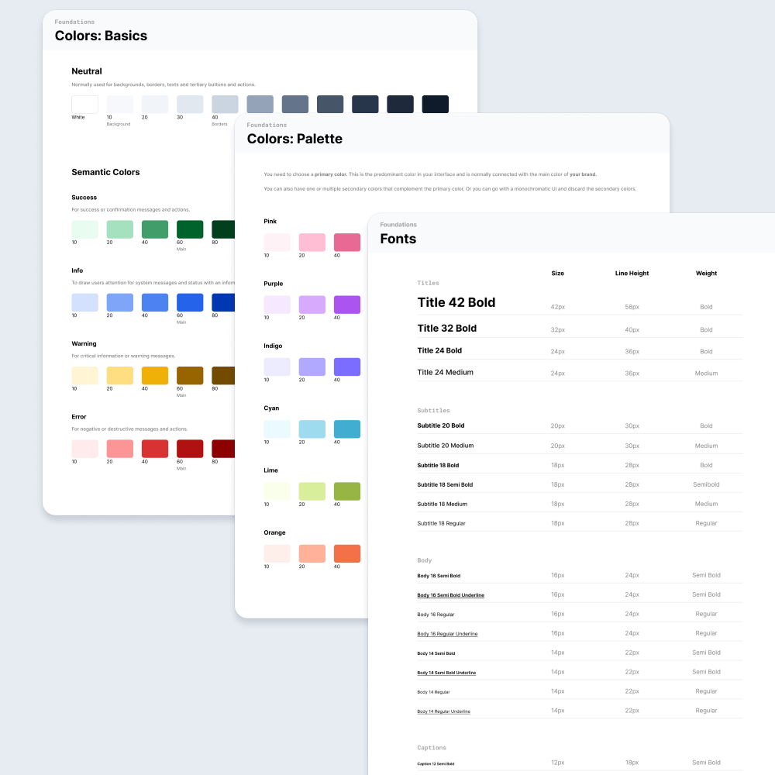Image resolution: width=775 pixels, height=775 pixels.
Task: Choose the Purple 20 swatch
Action: coord(312,305)
